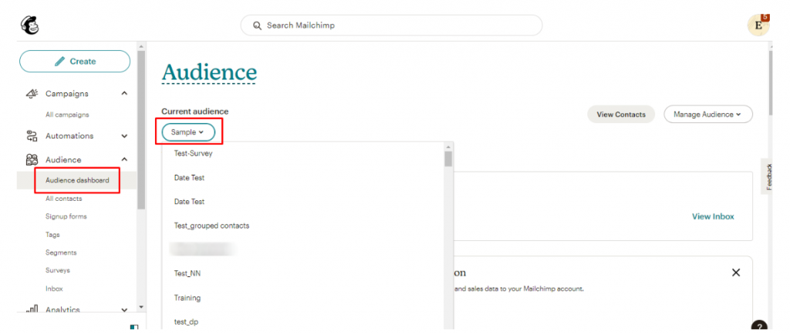This screenshot has width=790, height=334.
Task: Click the Automations sidebar label
Action: point(69,135)
